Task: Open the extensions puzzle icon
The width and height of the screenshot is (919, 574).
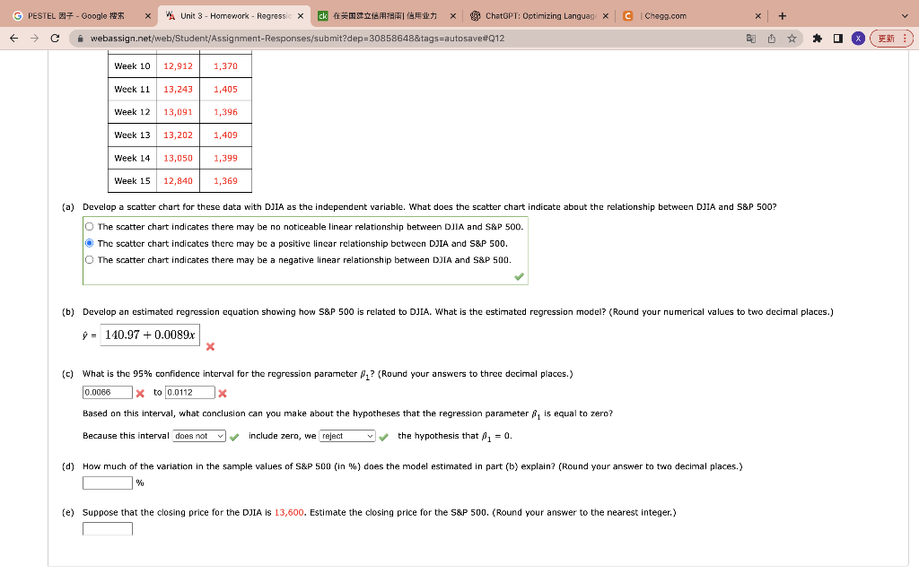Action: [x=817, y=39]
